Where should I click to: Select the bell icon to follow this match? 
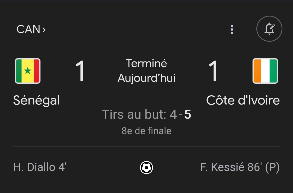[x=269, y=29]
